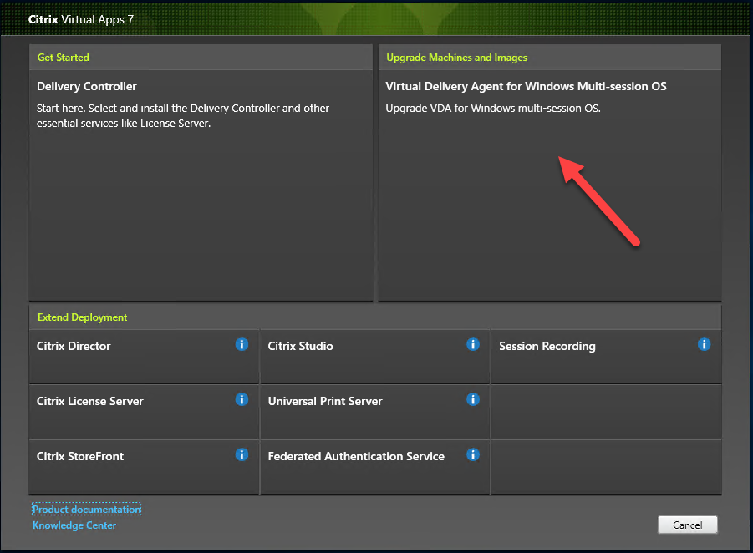Image resolution: width=753 pixels, height=553 pixels.
Task: Open the Knowledge Center link
Action: pyautogui.click(x=74, y=525)
